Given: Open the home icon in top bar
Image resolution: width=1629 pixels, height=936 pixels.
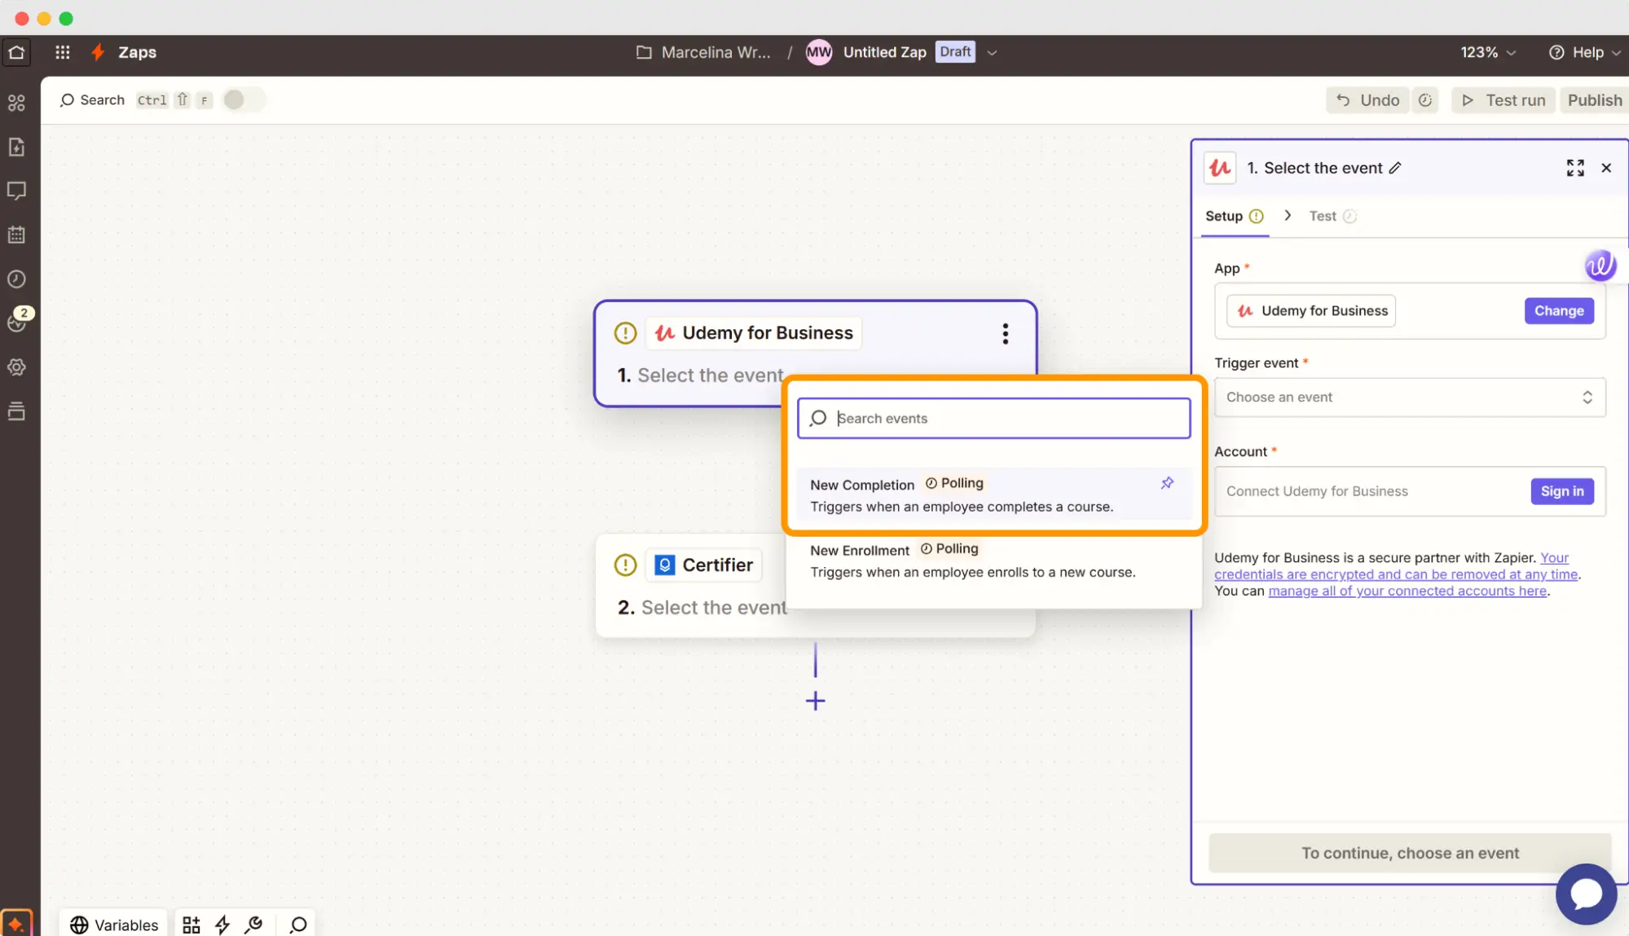Looking at the screenshot, I should 16,52.
